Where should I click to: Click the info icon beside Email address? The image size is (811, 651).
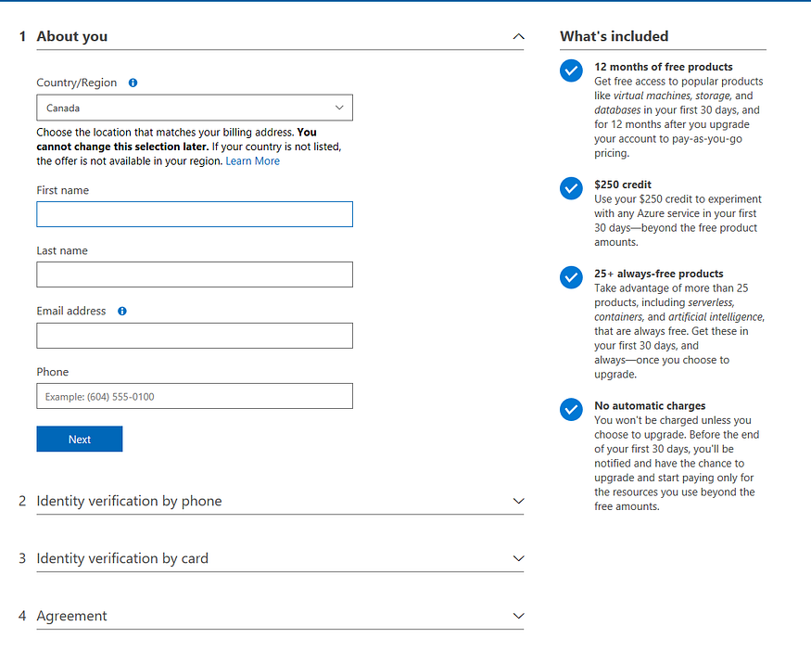click(121, 311)
